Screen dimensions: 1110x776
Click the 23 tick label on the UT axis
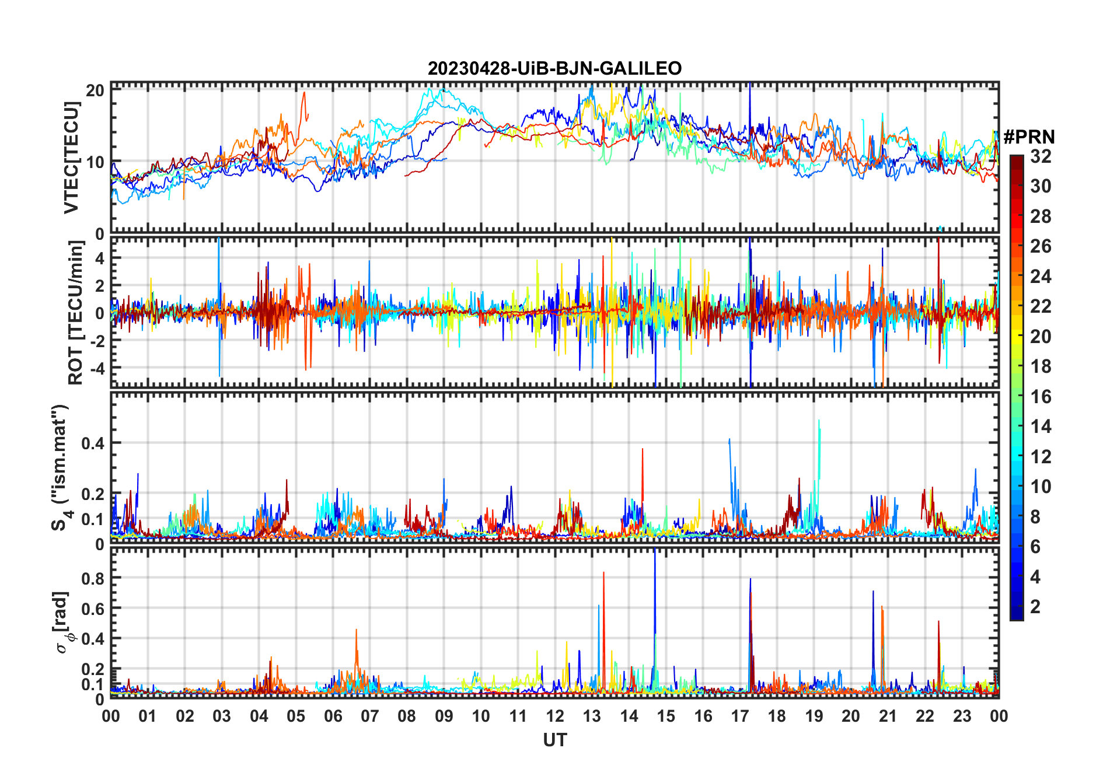click(x=962, y=716)
